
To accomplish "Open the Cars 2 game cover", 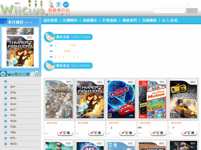I will pos(121,99).
